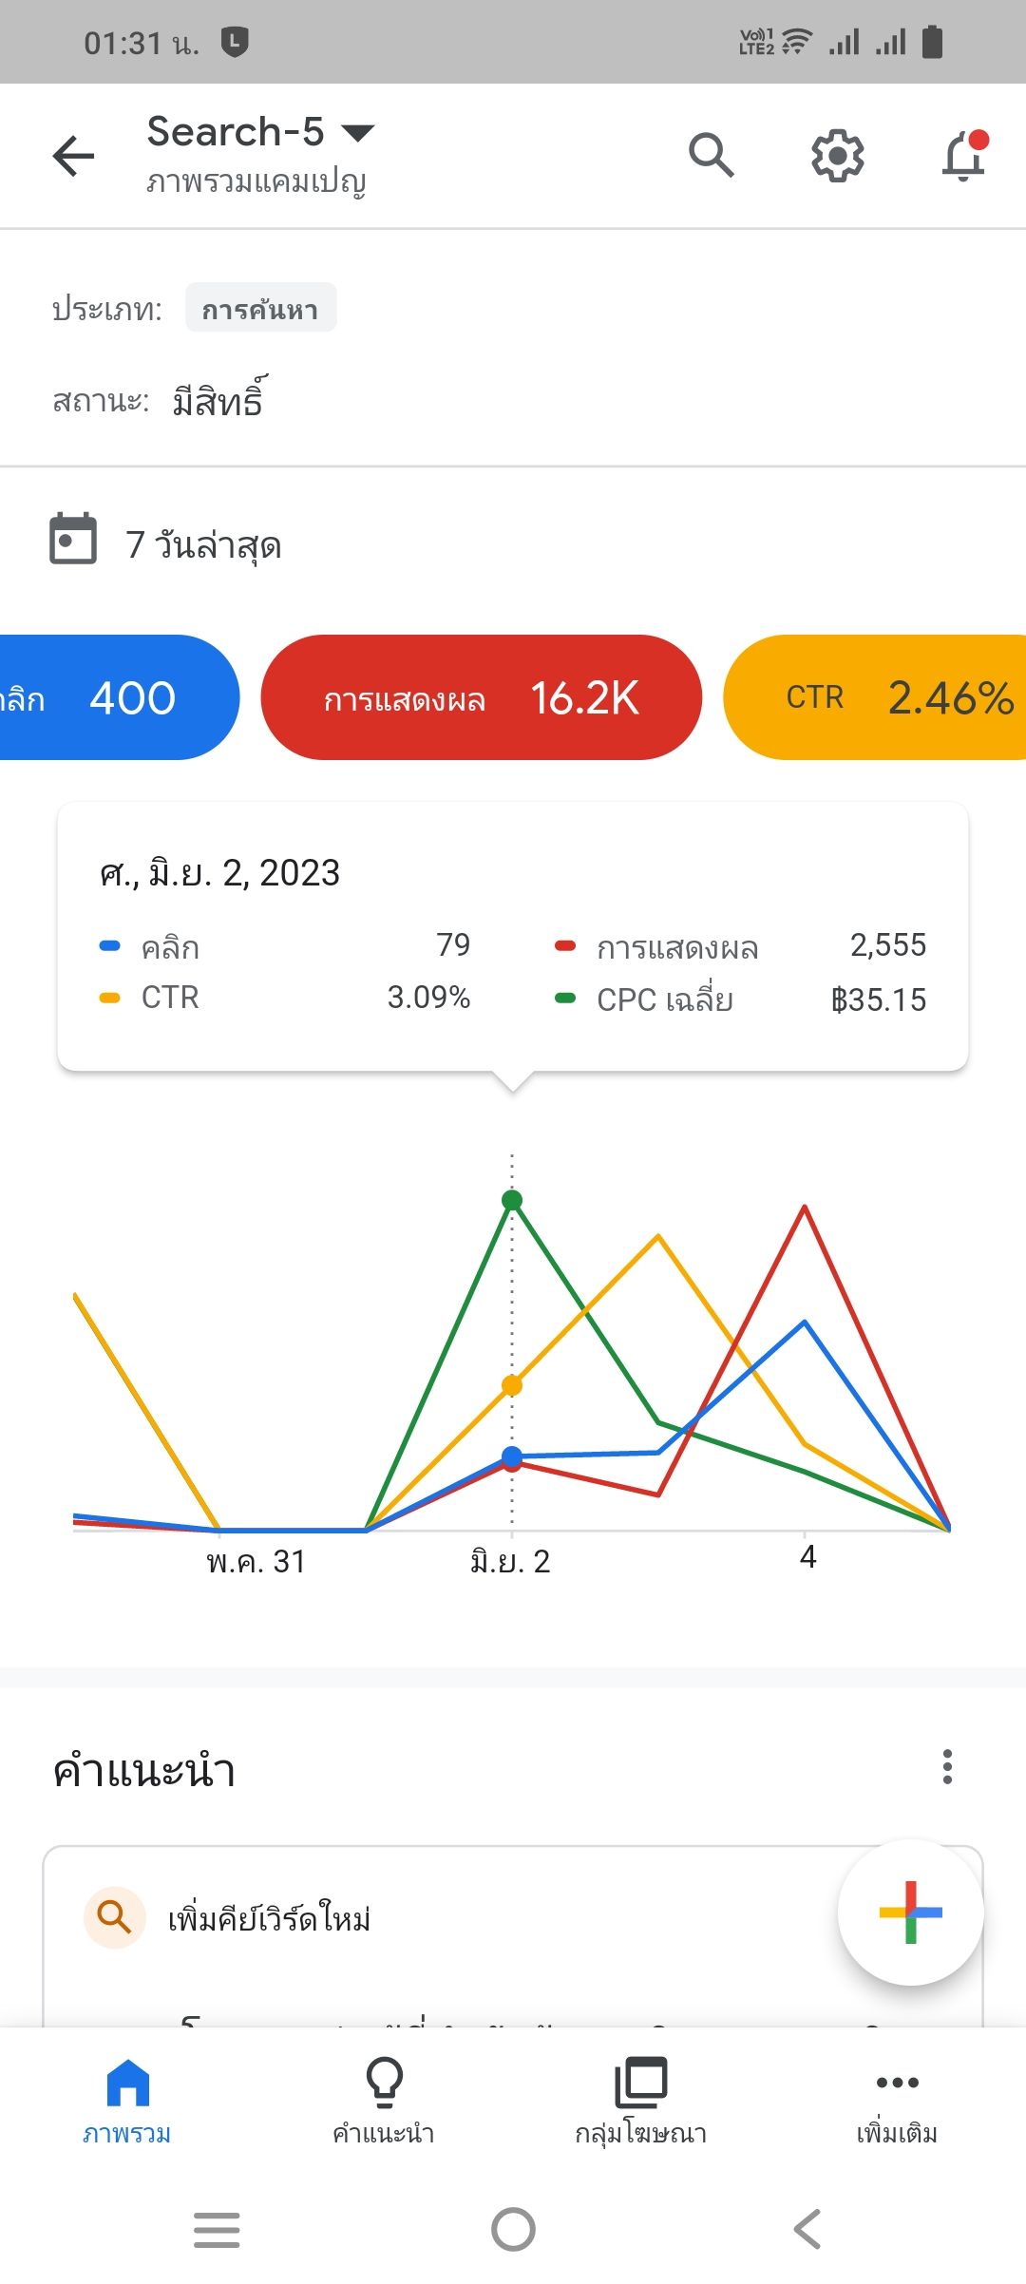This screenshot has width=1026, height=2284.
Task: Tap the back arrow icon
Action: tap(74, 156)
